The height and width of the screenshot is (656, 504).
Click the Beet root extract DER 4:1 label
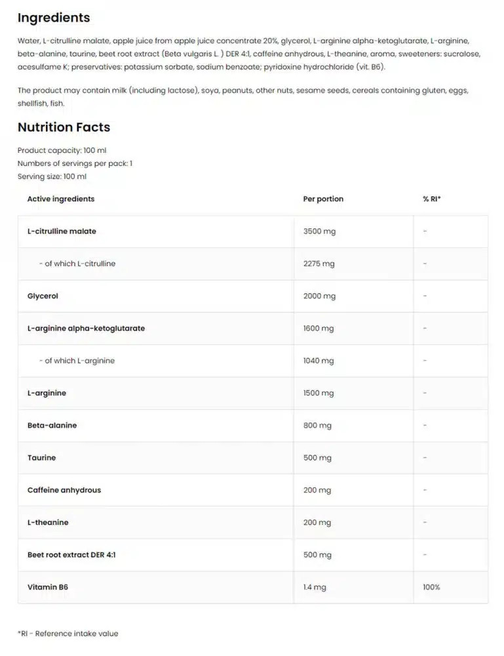[x=71, y=554]
